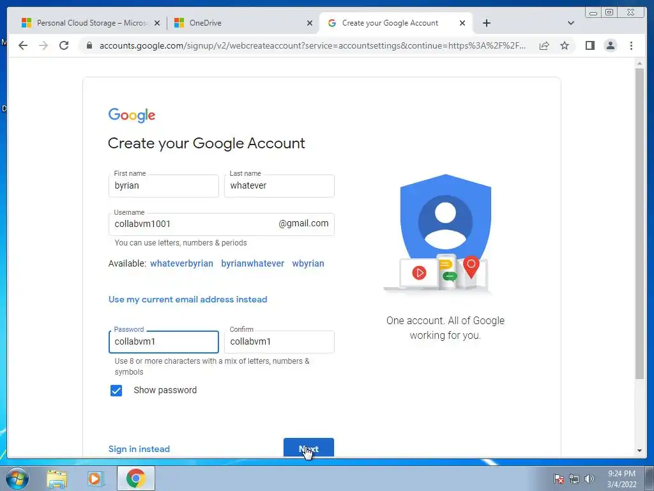
Task: Click scrollbar down arrow
Action: (639, 451)
